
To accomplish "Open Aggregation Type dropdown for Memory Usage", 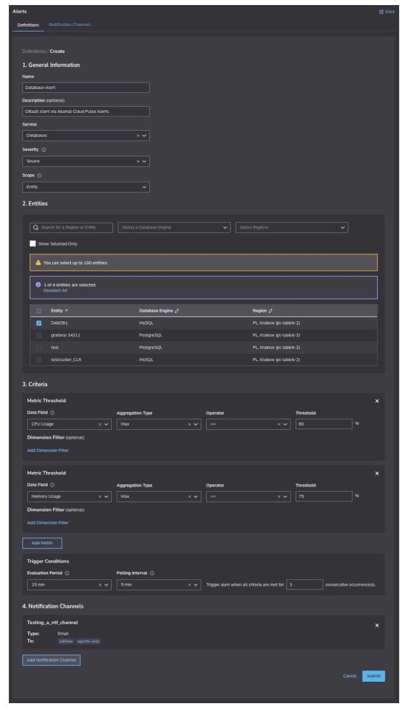I will [x=196, y=497].
